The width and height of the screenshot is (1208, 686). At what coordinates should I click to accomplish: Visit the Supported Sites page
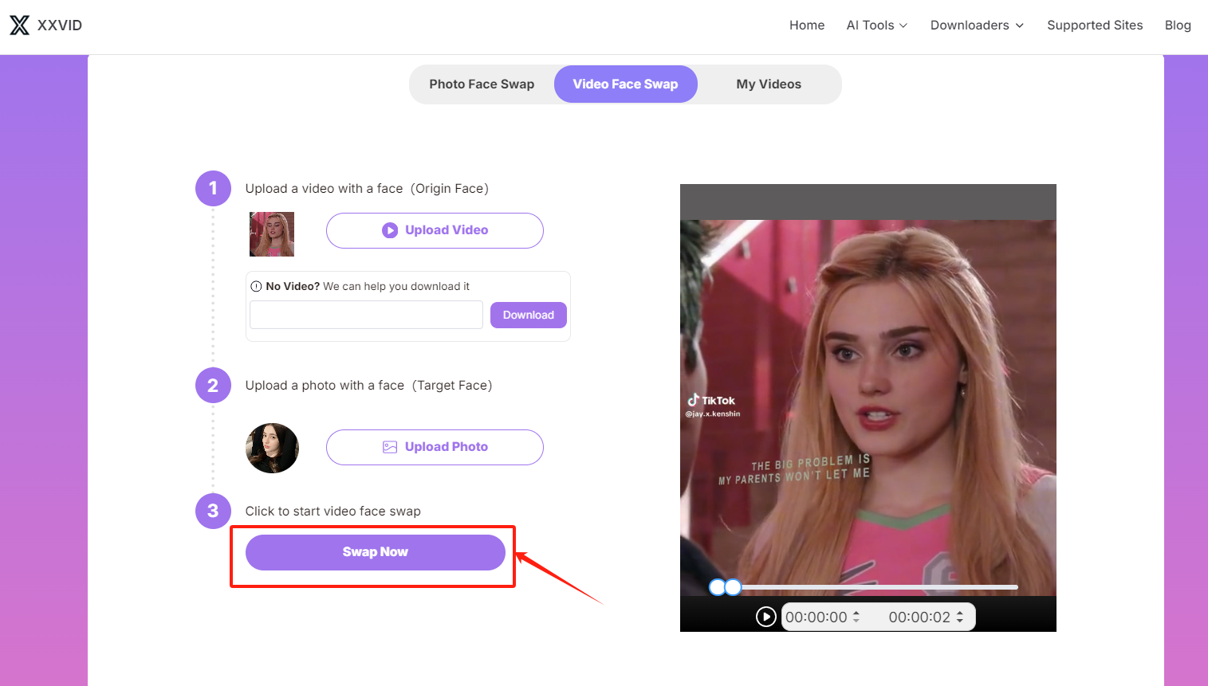coord(1095,25)
